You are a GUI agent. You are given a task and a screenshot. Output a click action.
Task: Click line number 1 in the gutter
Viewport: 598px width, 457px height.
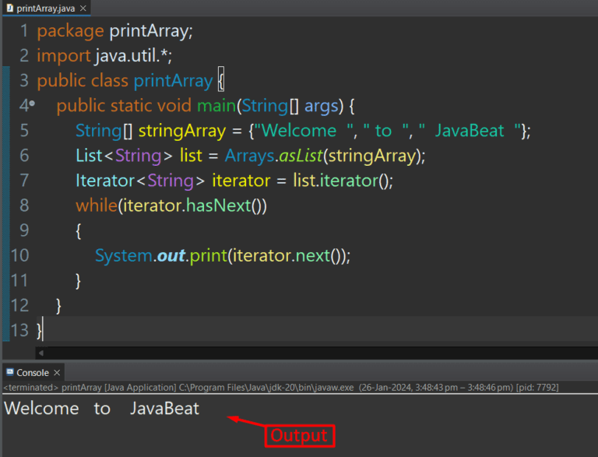(23, 31)
